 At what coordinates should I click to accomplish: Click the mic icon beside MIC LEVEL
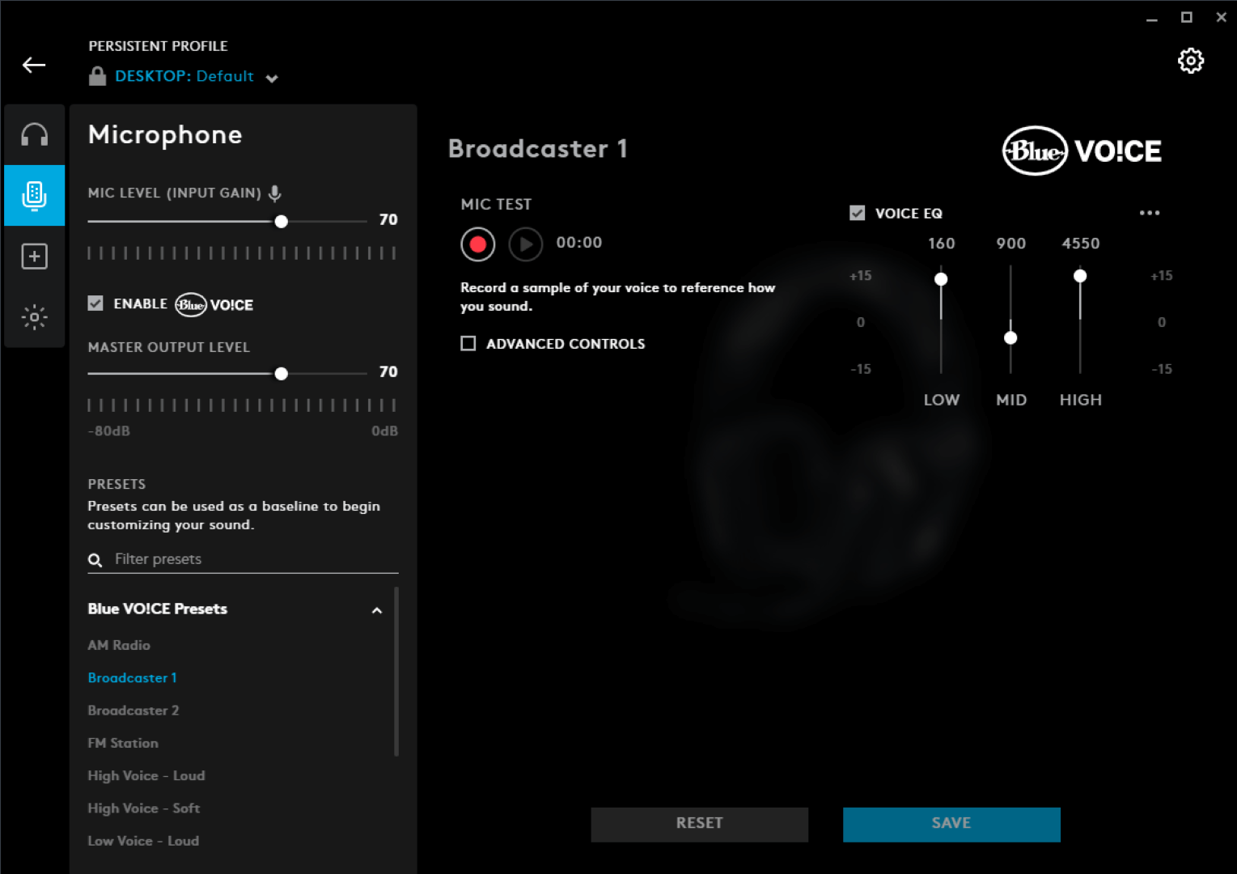tap(275, 193)
